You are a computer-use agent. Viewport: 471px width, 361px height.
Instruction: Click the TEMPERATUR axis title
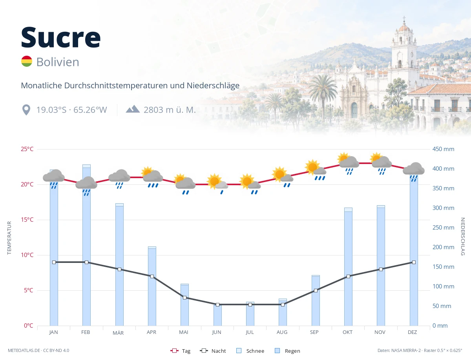9,238
